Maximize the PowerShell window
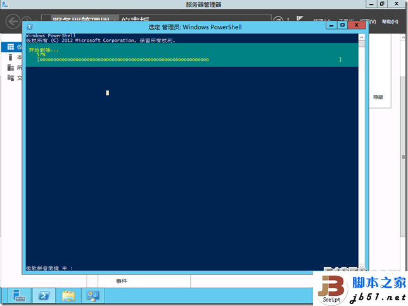Screen dimensions: 408x306 pyautogui.click(x=342, y=25)
